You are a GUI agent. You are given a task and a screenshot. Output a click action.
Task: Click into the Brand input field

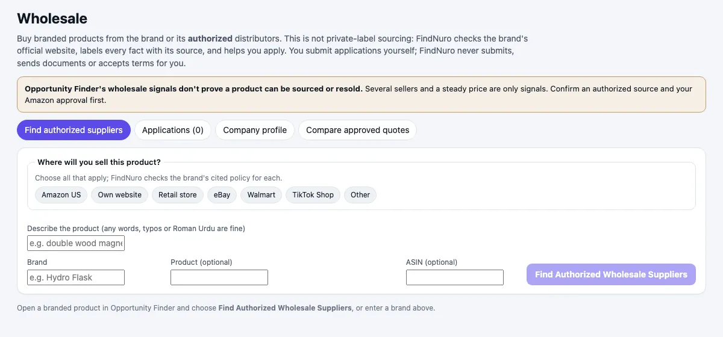pos(76,277)
